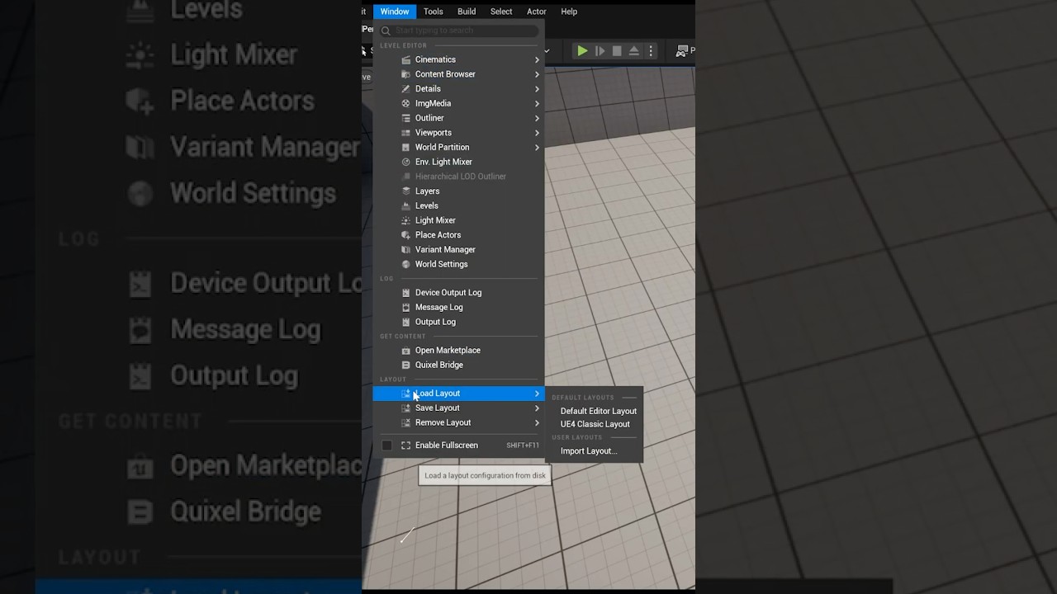The width and height of the screenshot is (1057, 594).
Task: Expand the ImgMedia submenu arrow
Action: 537,103
